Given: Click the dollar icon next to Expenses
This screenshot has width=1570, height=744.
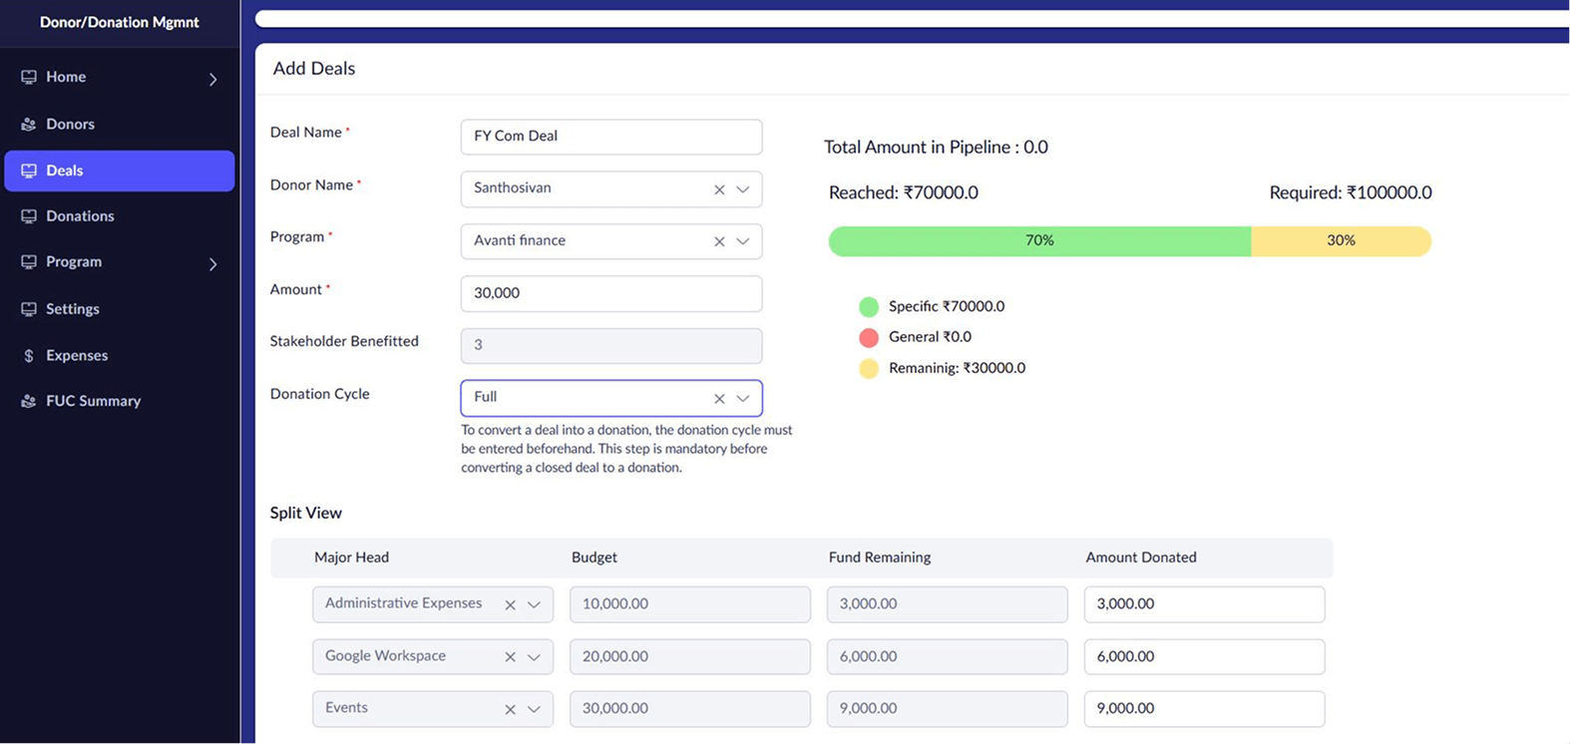Looking at the screenshot, I should tap(29, 356).
